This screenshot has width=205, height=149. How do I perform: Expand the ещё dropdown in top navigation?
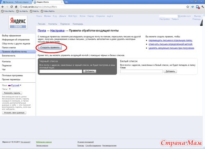point(110,16)
